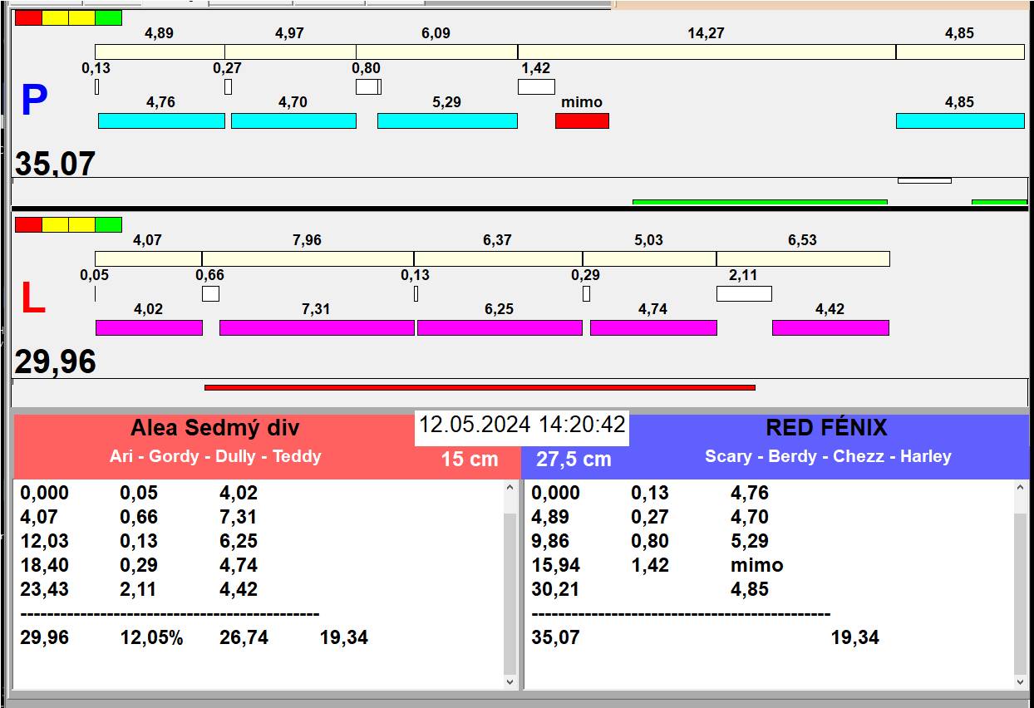Select the magenta bar labeled 4,74
Viewport: 1034px width, 708px height.
tap(653, 327)
